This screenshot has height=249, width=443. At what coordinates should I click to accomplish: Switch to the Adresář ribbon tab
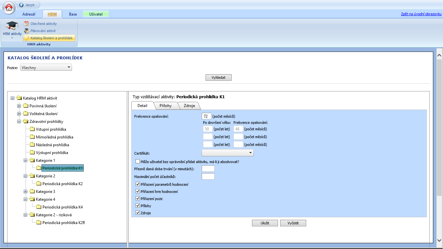(29, 14)
